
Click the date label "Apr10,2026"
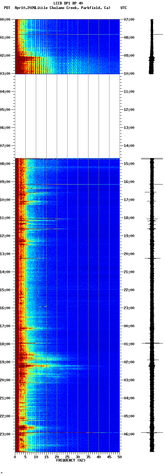click(x=25, y=8)
